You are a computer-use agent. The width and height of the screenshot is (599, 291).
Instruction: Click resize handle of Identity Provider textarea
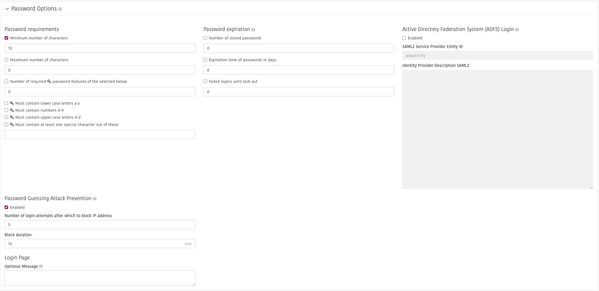(x=591, y=187)
